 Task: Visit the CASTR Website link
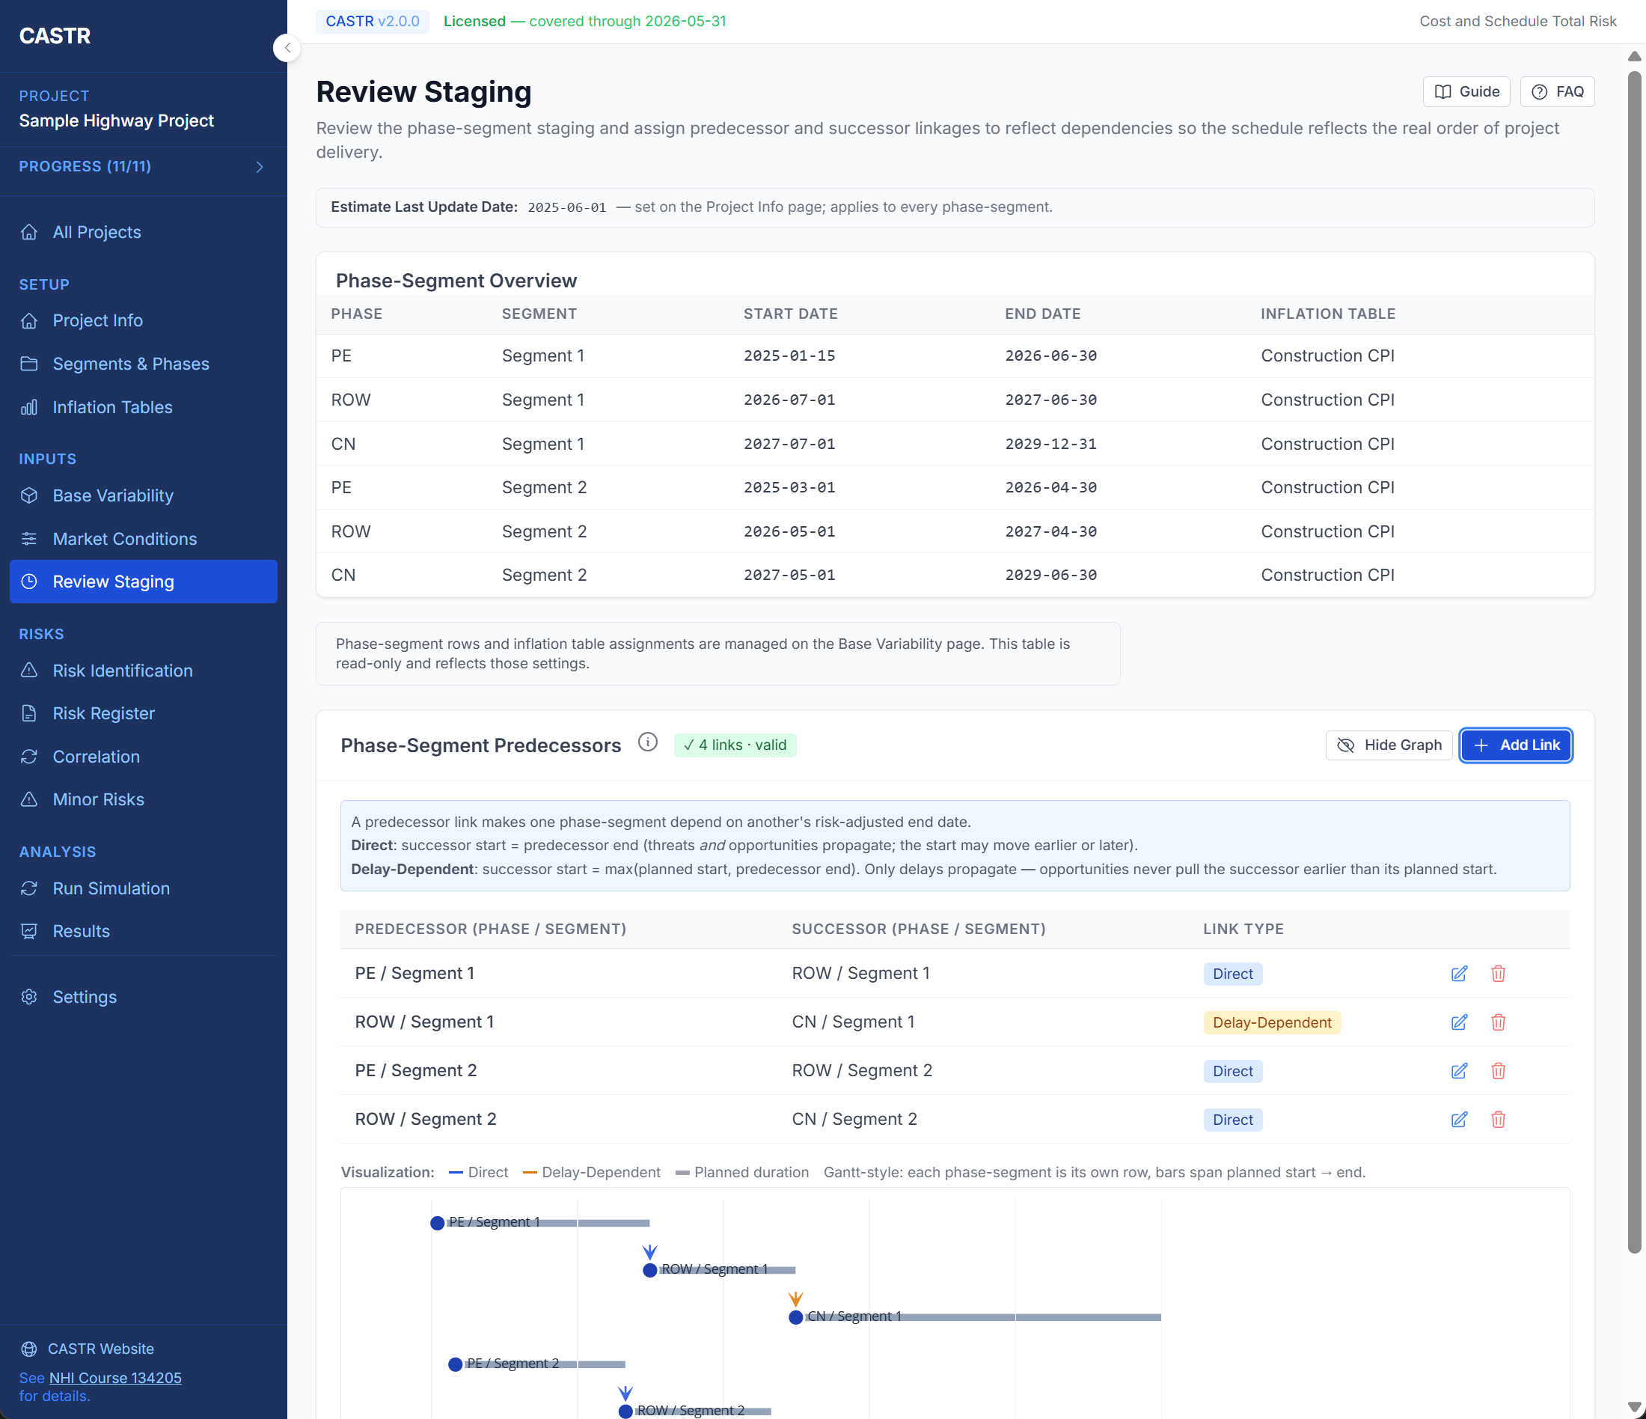(100, 1349)
